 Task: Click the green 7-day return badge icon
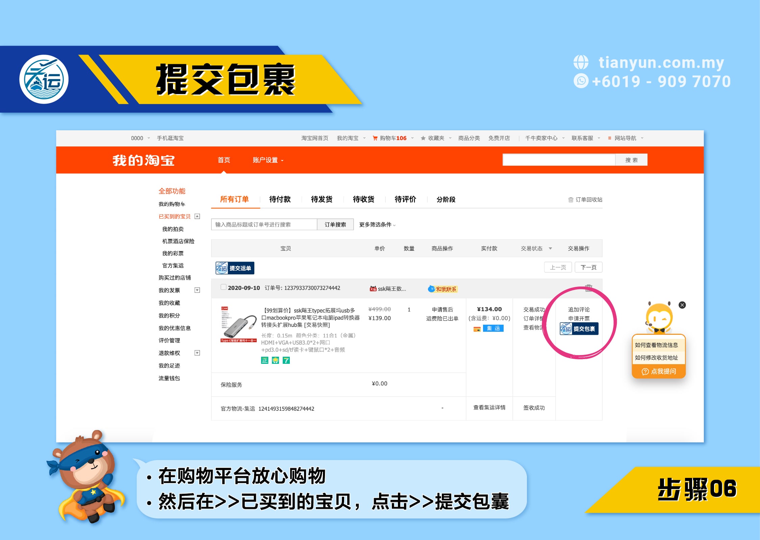point(286,360)
